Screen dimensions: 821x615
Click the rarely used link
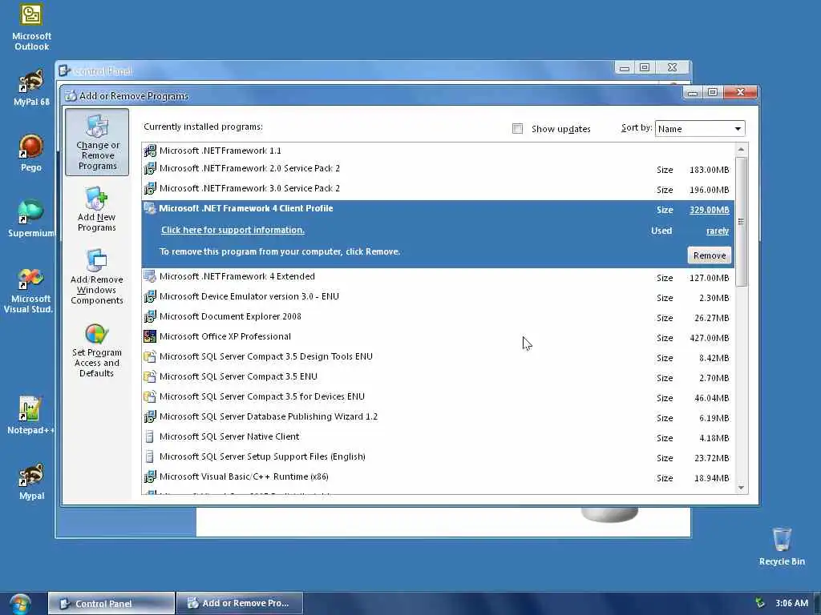click(x=718, y=231)
